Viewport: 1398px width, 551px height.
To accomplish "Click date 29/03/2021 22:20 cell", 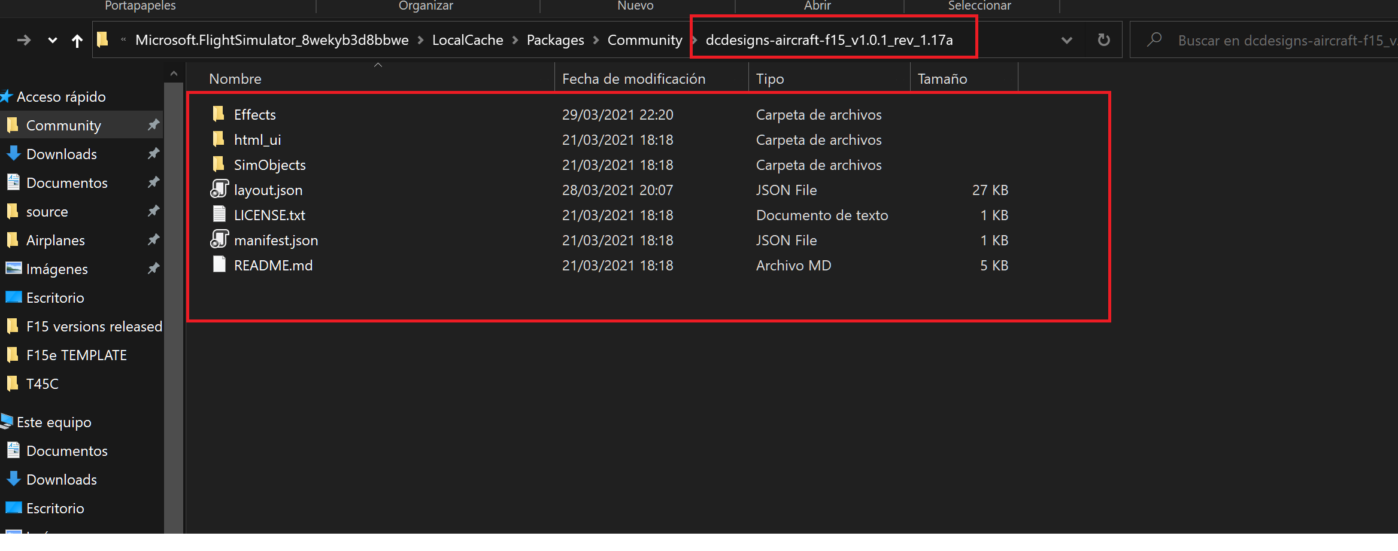I will coord(617,114).
